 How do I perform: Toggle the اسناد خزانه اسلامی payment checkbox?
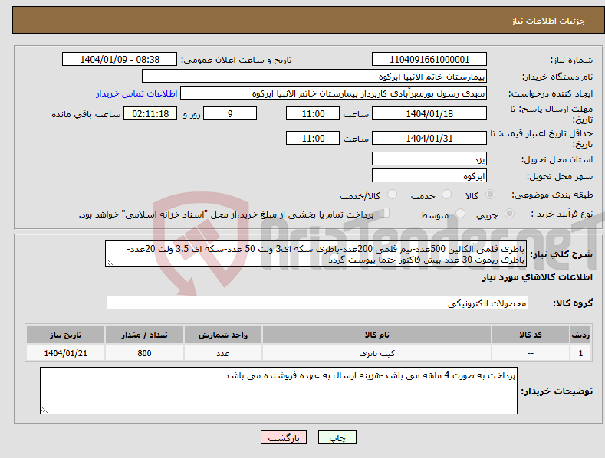(385, 213)
